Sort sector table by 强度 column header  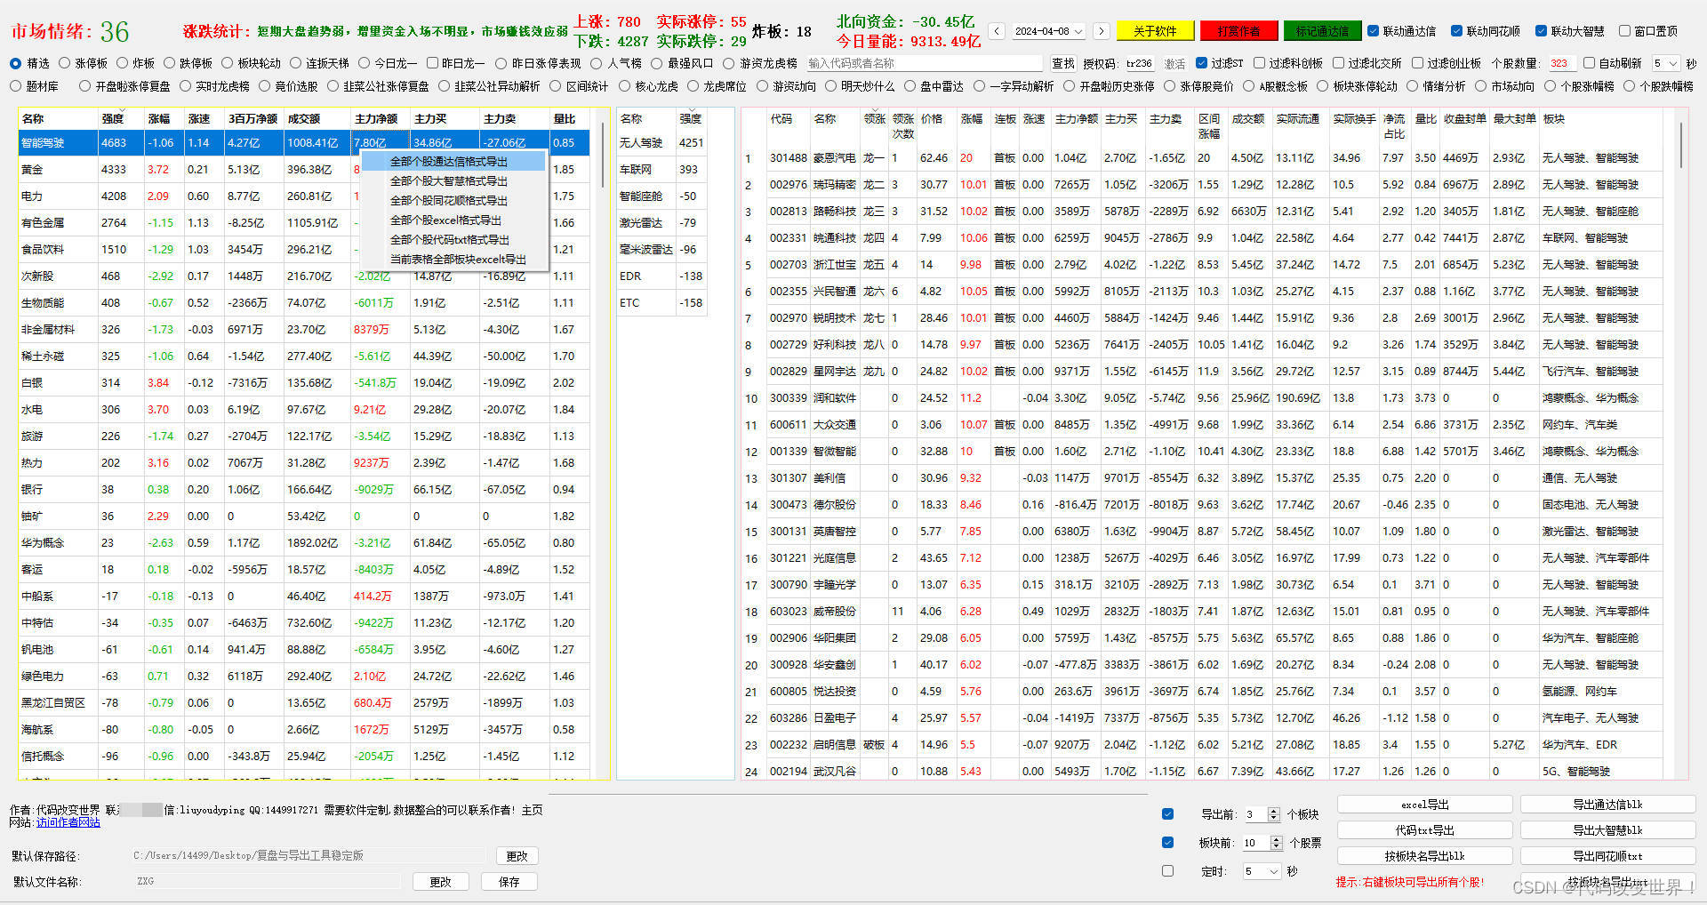pyautogui.click(x=120, y=118)
